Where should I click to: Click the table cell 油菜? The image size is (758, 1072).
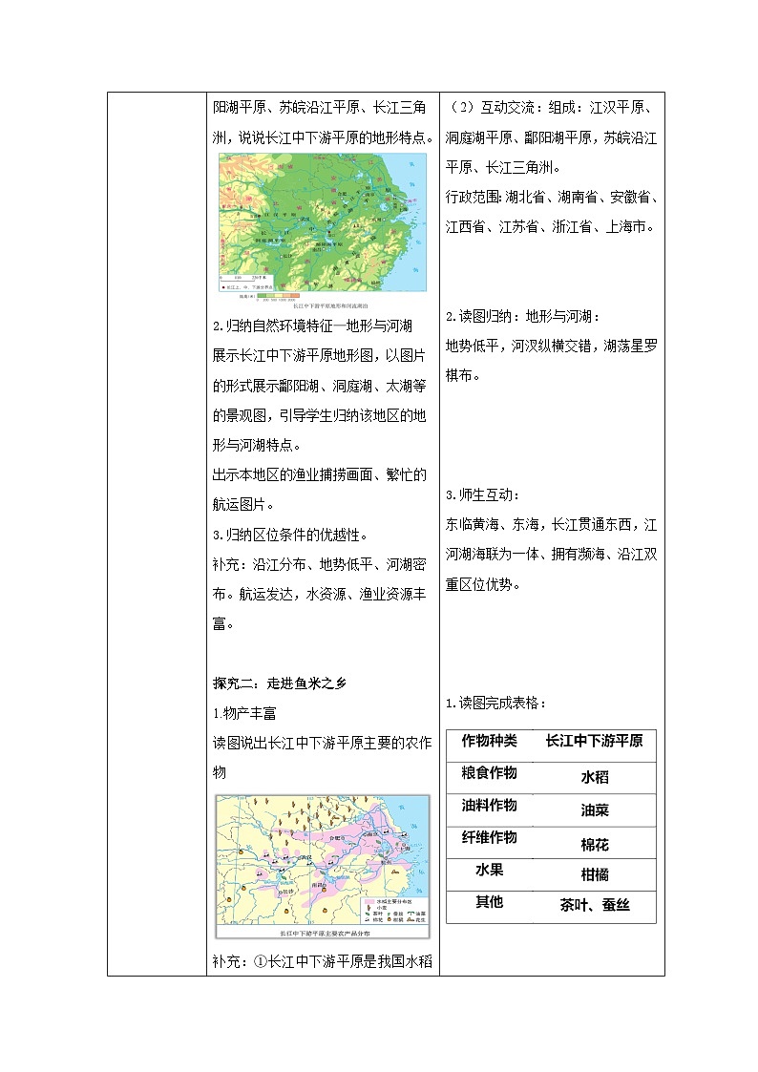click(595, 810)
